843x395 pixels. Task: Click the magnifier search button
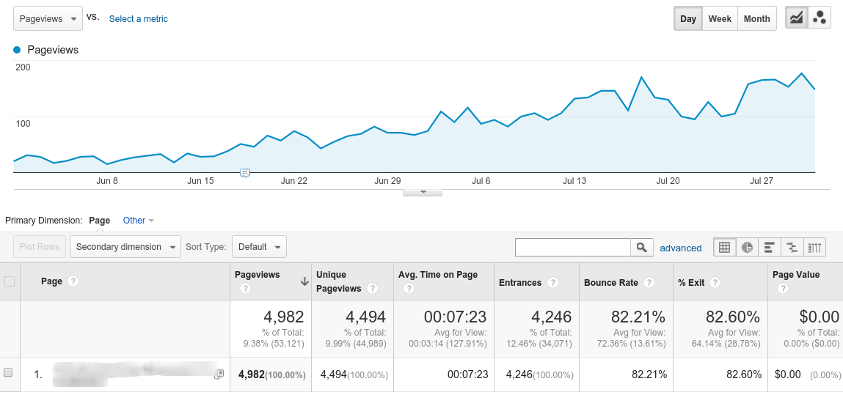(x=642, y=248)
